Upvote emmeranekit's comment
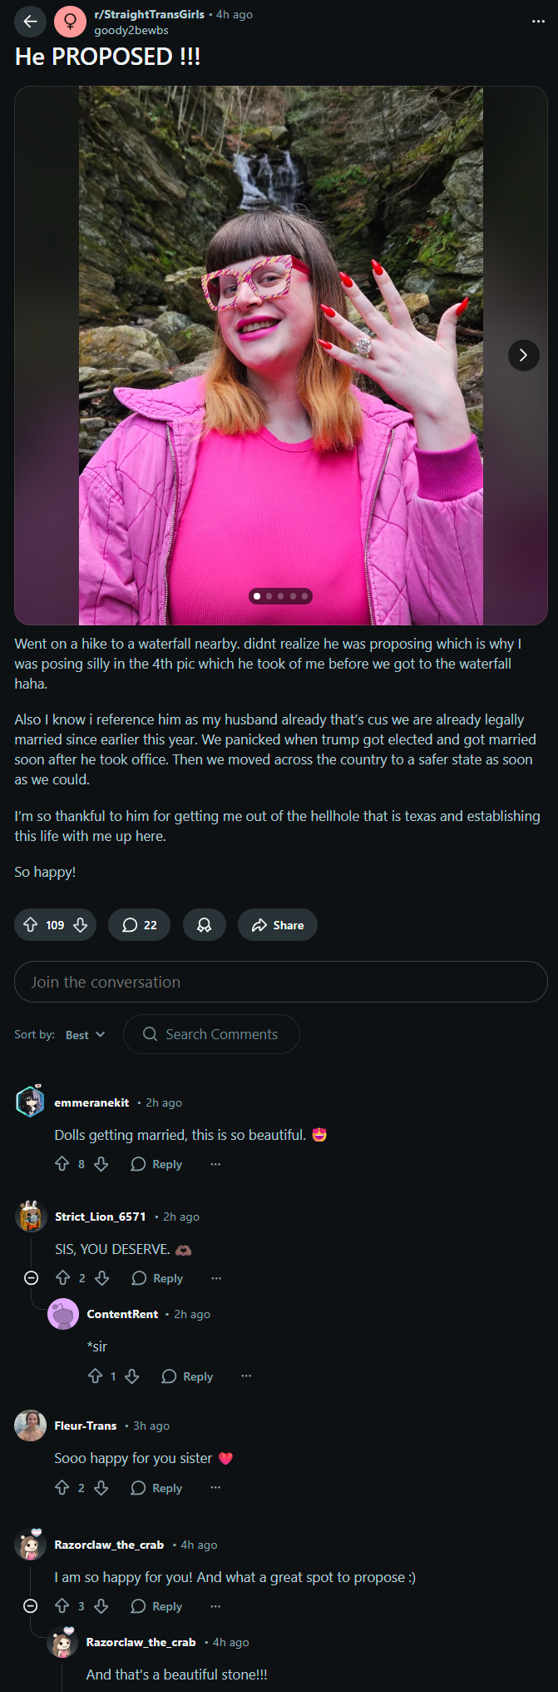The width and height of the screenshot is (558, 1692). click(62, 1164)
